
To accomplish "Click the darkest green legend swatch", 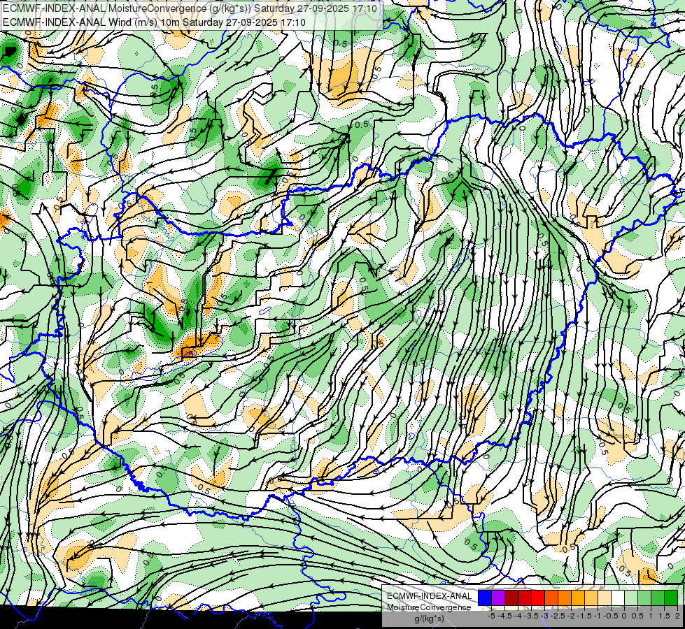I will point(671,598).
